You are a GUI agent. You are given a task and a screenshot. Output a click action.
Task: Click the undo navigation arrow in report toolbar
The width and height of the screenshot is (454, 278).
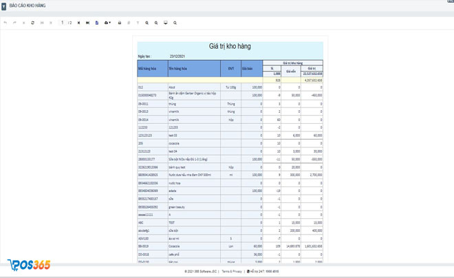pos(6,23)
